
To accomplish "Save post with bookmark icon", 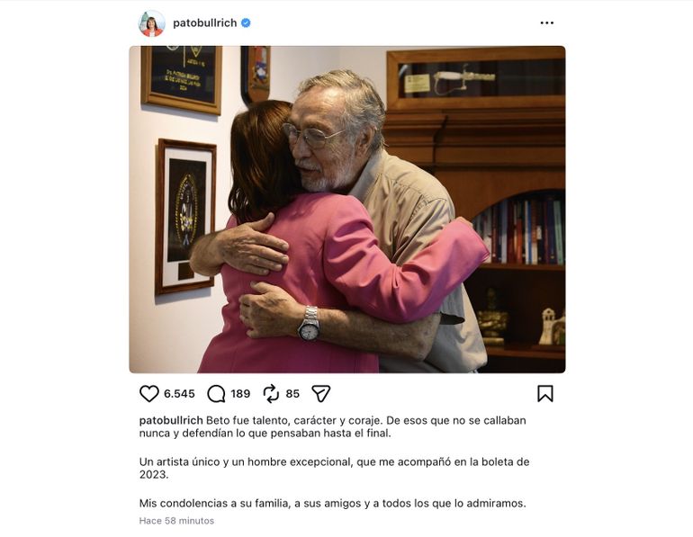I will (545, 393).
